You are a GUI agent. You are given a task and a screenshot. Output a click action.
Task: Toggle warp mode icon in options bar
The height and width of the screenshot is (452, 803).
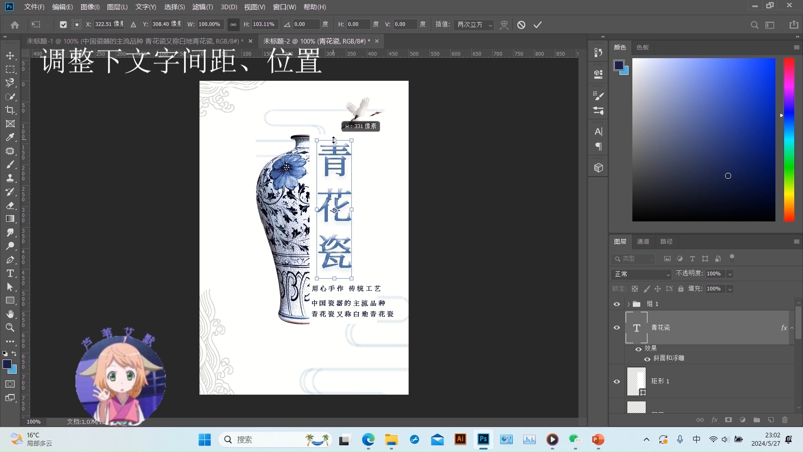point(504,25)
